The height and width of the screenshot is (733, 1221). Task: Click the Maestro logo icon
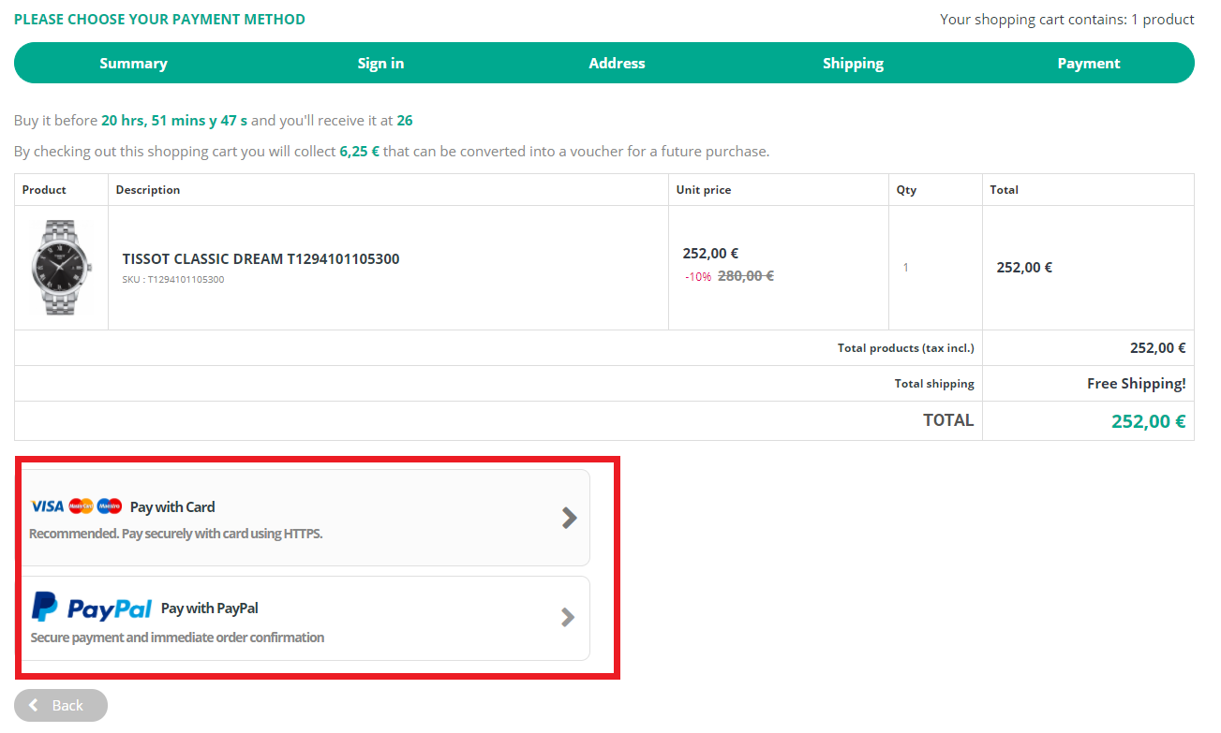click(110, 506)
